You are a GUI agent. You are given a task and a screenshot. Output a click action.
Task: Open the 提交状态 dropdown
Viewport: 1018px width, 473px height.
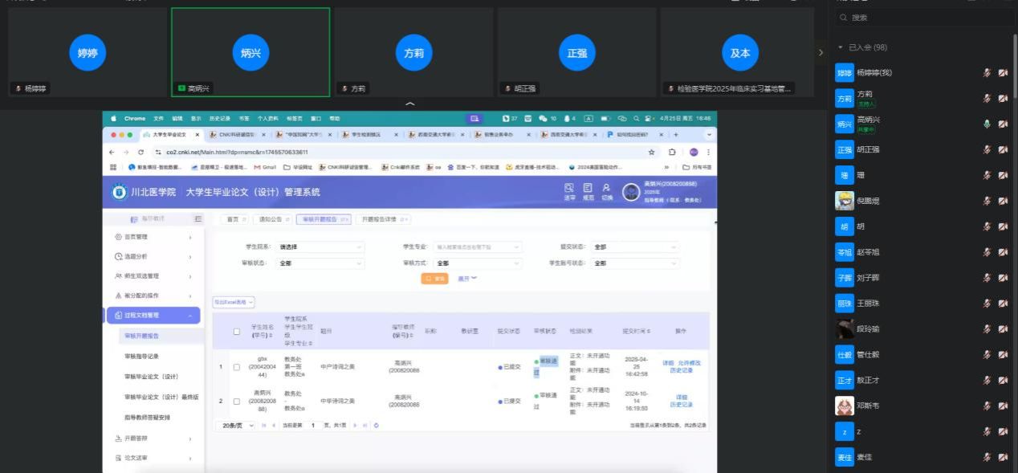634,247
